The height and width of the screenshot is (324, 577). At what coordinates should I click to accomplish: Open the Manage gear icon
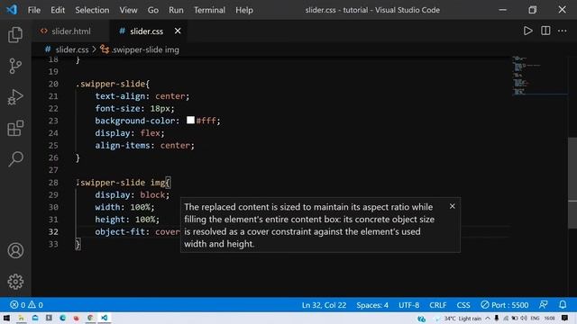pyautogui.click(x=15, y=282)
